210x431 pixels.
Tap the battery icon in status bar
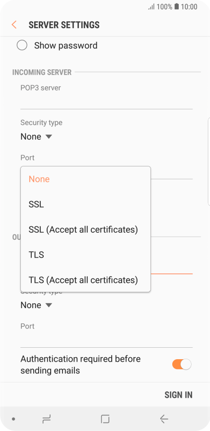click(177, 6)
